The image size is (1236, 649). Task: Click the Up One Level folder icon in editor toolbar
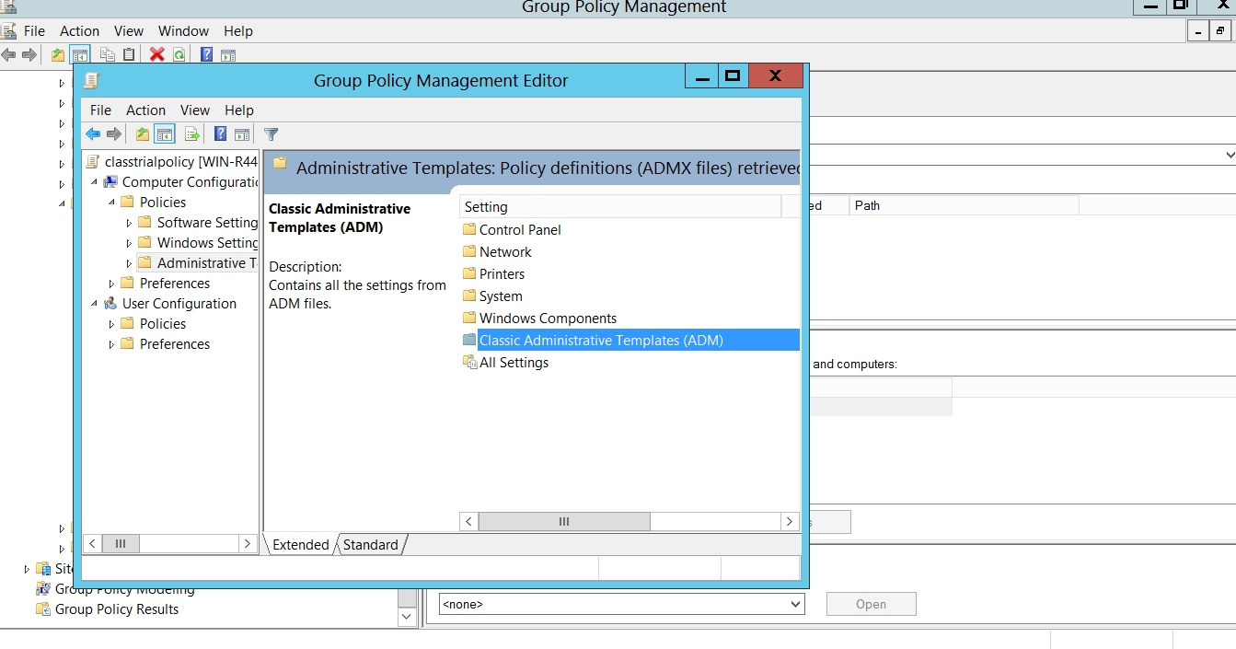pos(142,134)
